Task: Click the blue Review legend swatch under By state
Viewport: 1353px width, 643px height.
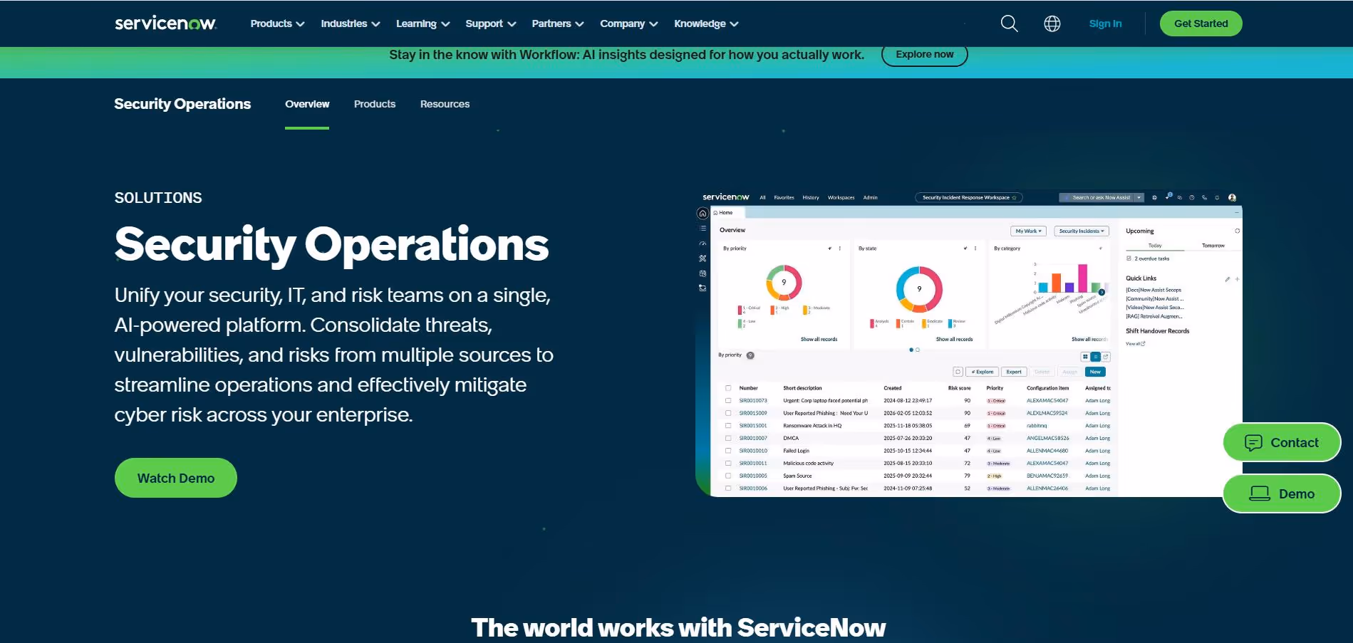Action: tap(950, 323)
